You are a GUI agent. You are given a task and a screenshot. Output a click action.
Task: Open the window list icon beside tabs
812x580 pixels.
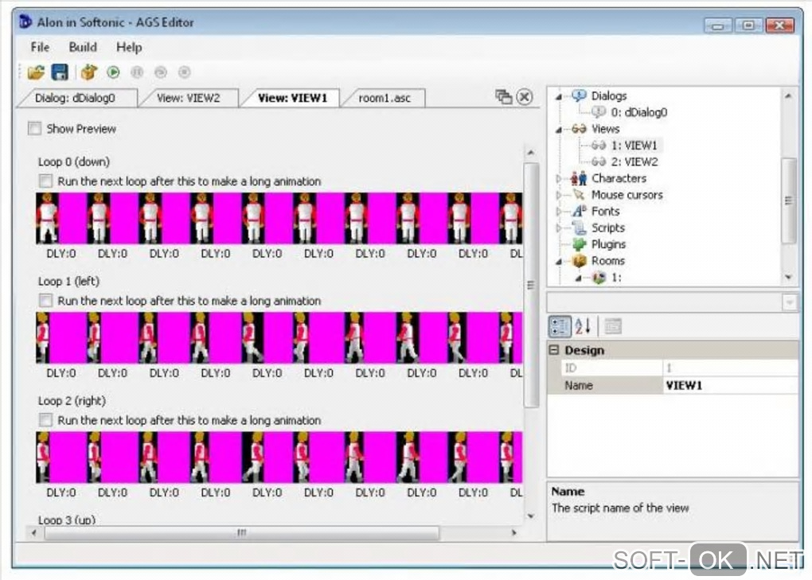[x=503, y=97]
